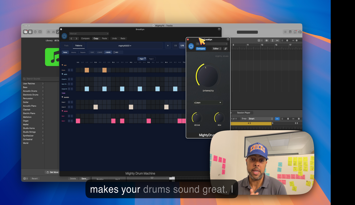
Task: Click the Search Sounds field
Action: (x=41, y=79)
